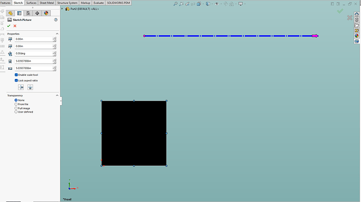
Task: Click the picture width field
Action: coord(33,61)
